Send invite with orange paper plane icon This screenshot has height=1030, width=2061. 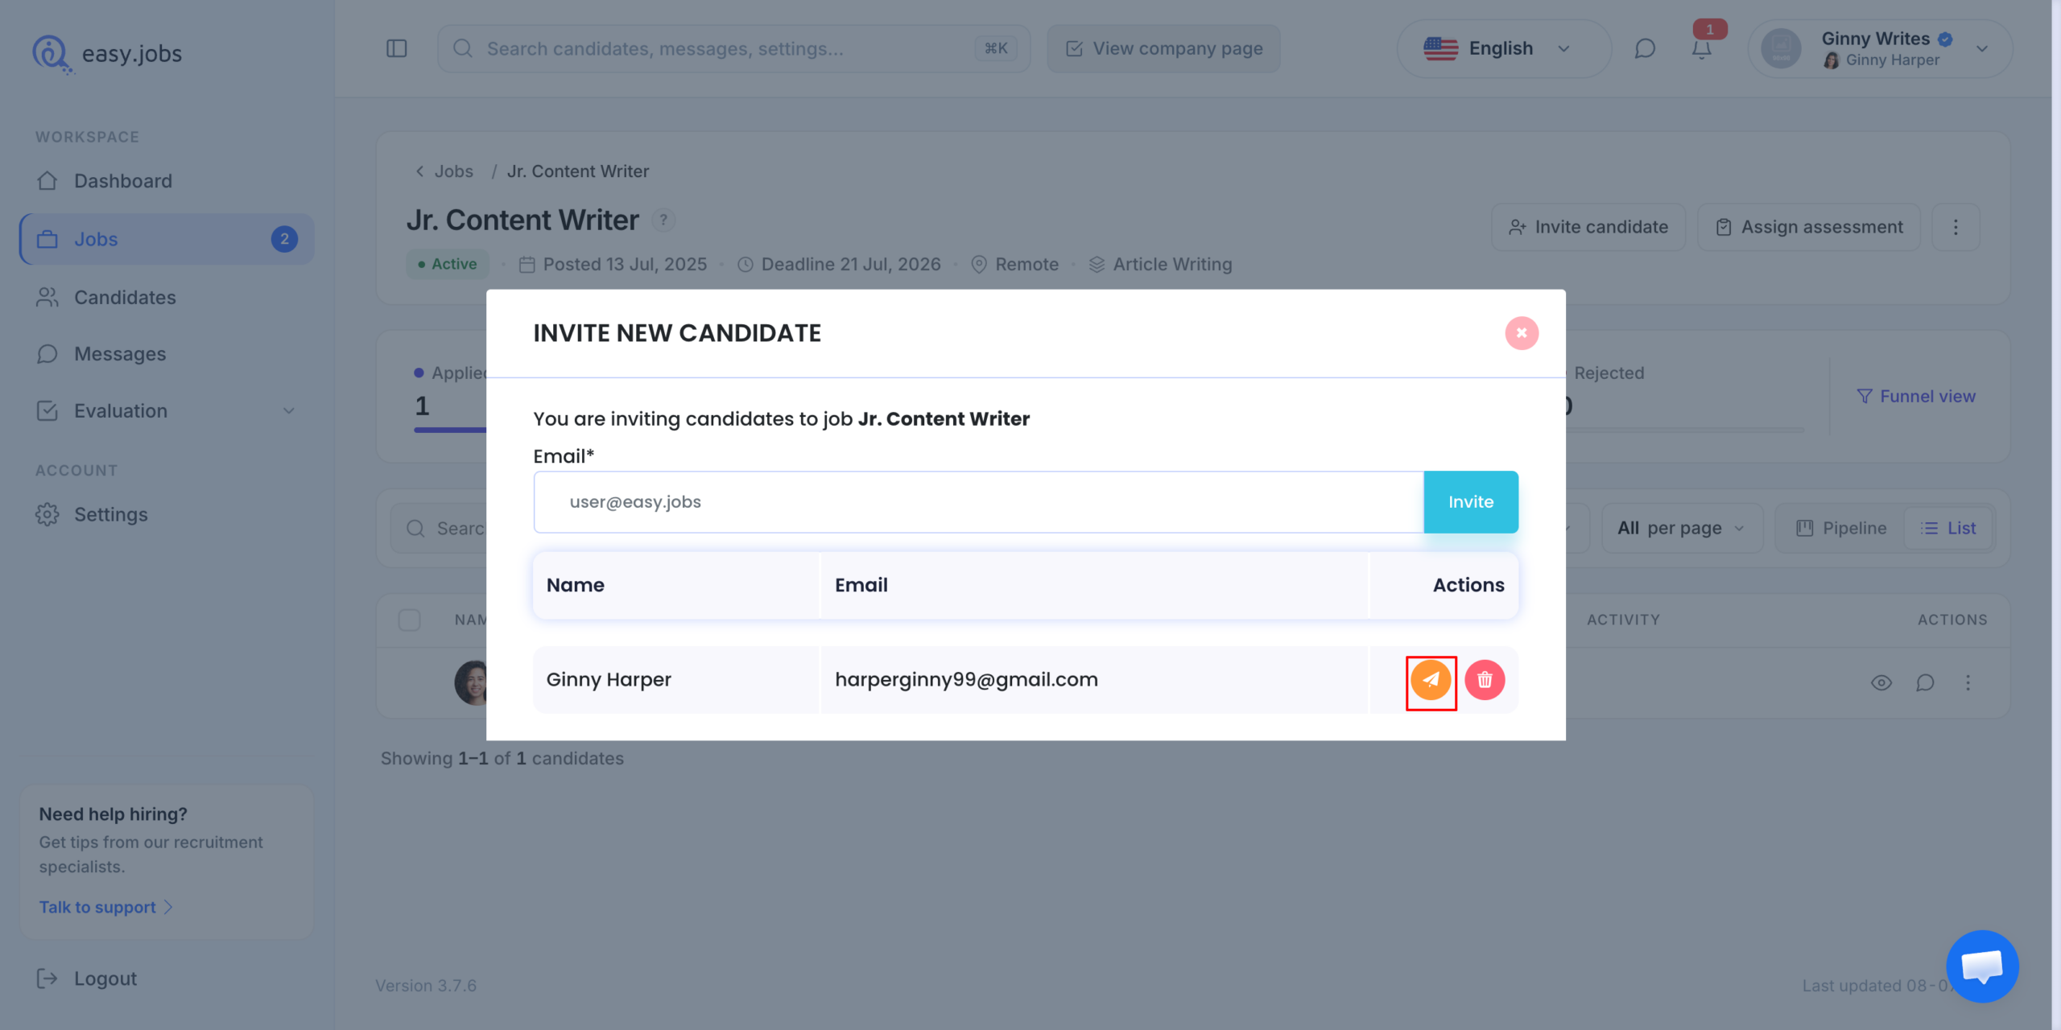1431,680
